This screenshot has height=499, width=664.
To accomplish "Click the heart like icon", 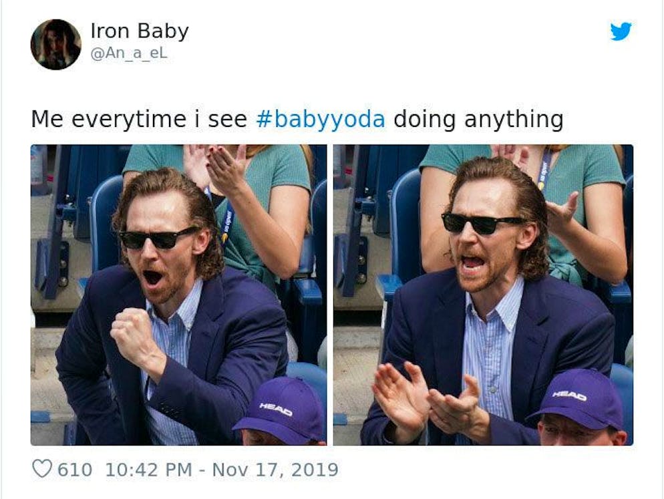I will (42, 469).
